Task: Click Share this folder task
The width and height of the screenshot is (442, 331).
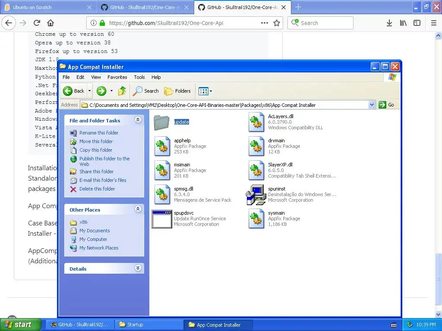Action: 96,172
